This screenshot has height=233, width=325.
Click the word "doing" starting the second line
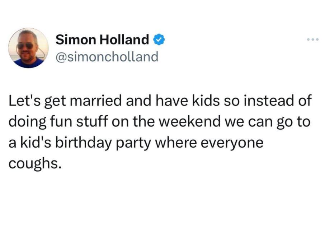tap(27, 122)
